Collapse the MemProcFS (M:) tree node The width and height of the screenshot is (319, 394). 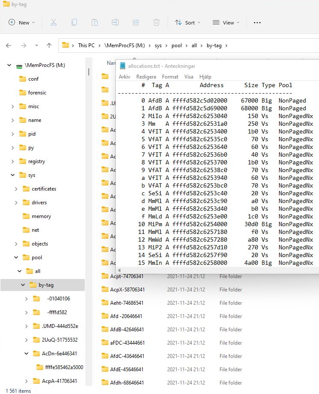coord(9,65)
